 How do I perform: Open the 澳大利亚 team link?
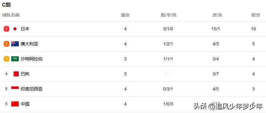pos(29,44)
